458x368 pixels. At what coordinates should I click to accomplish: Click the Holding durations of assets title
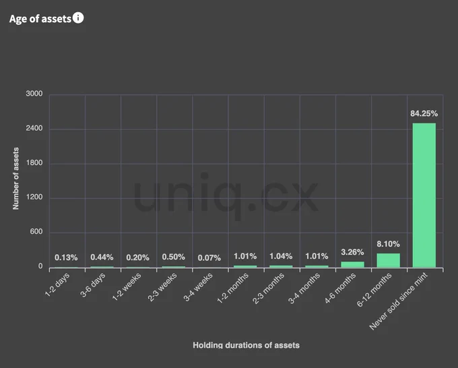point(246,345)
